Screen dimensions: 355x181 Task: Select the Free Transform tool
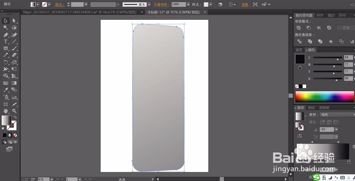[x=14, y=69]
